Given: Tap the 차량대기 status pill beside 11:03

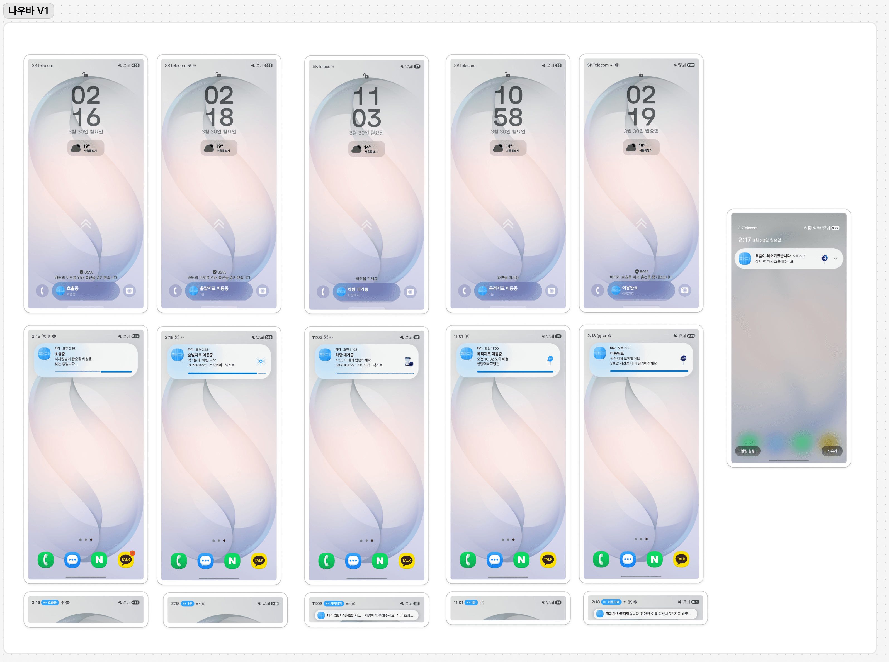Looking at the screenshot, I should (334, 603).
